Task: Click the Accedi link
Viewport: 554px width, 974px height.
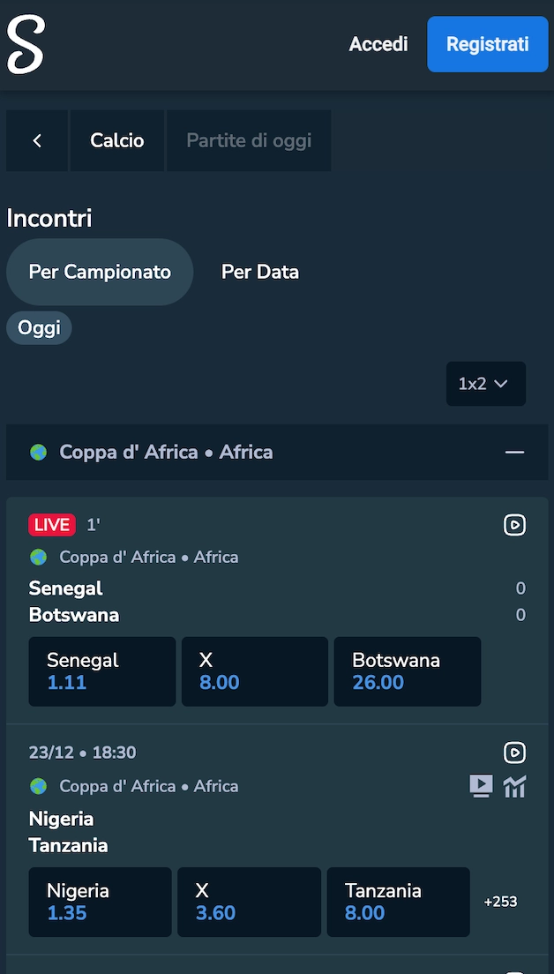Action: pyautogui.click(x=378, y=43)
